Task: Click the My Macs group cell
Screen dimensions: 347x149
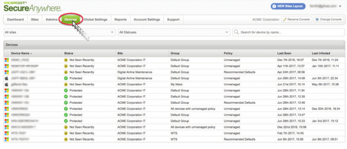Action: pos(176,84)
